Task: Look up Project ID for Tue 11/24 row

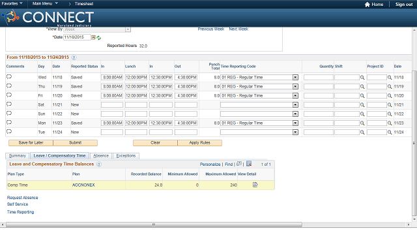Action: [x=390, y=132]
